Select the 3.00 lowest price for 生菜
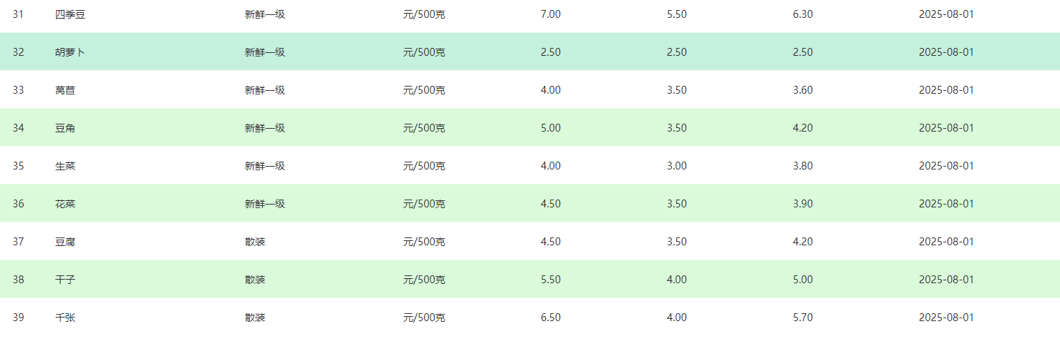This screenshot has width=1060, height=339. click(677, 166)
